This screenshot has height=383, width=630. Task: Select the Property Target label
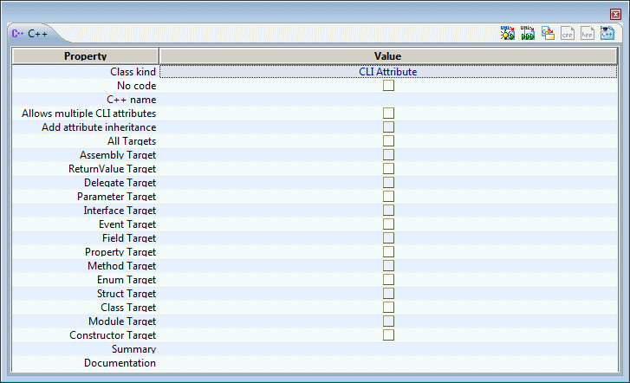click(120, 252)
